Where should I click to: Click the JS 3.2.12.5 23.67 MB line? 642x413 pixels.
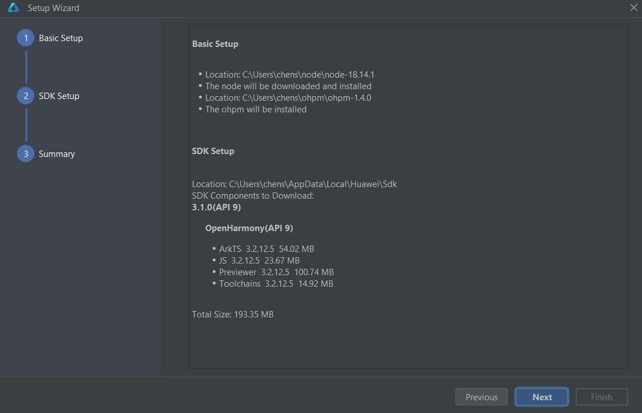[259, 261]
